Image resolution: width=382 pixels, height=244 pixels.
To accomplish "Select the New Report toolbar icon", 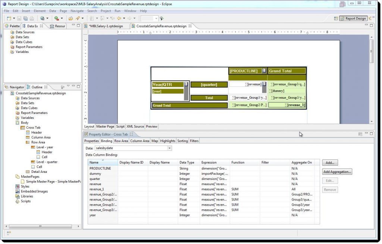I will pos(9,18).
